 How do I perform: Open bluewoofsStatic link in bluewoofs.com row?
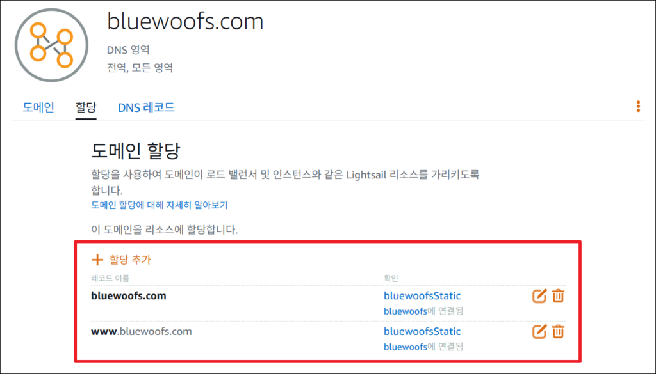[x=422, y=295]
